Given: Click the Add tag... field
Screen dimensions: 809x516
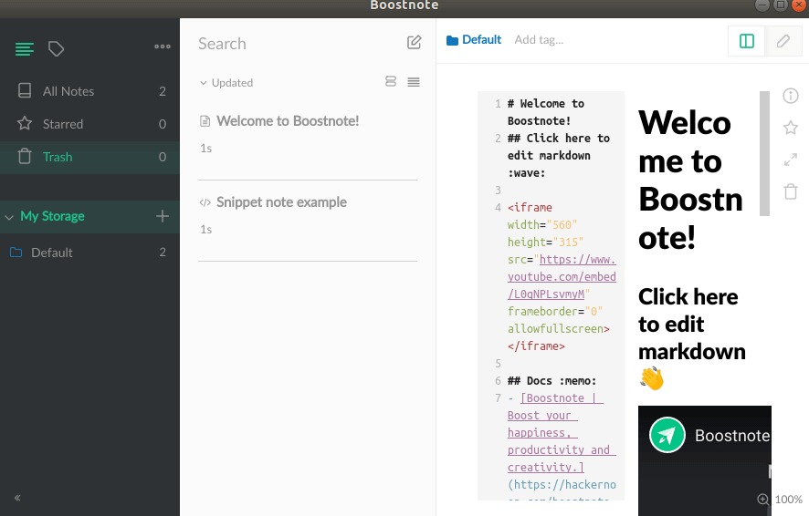Looking at the screenshot, I should (x=539, y=39).
